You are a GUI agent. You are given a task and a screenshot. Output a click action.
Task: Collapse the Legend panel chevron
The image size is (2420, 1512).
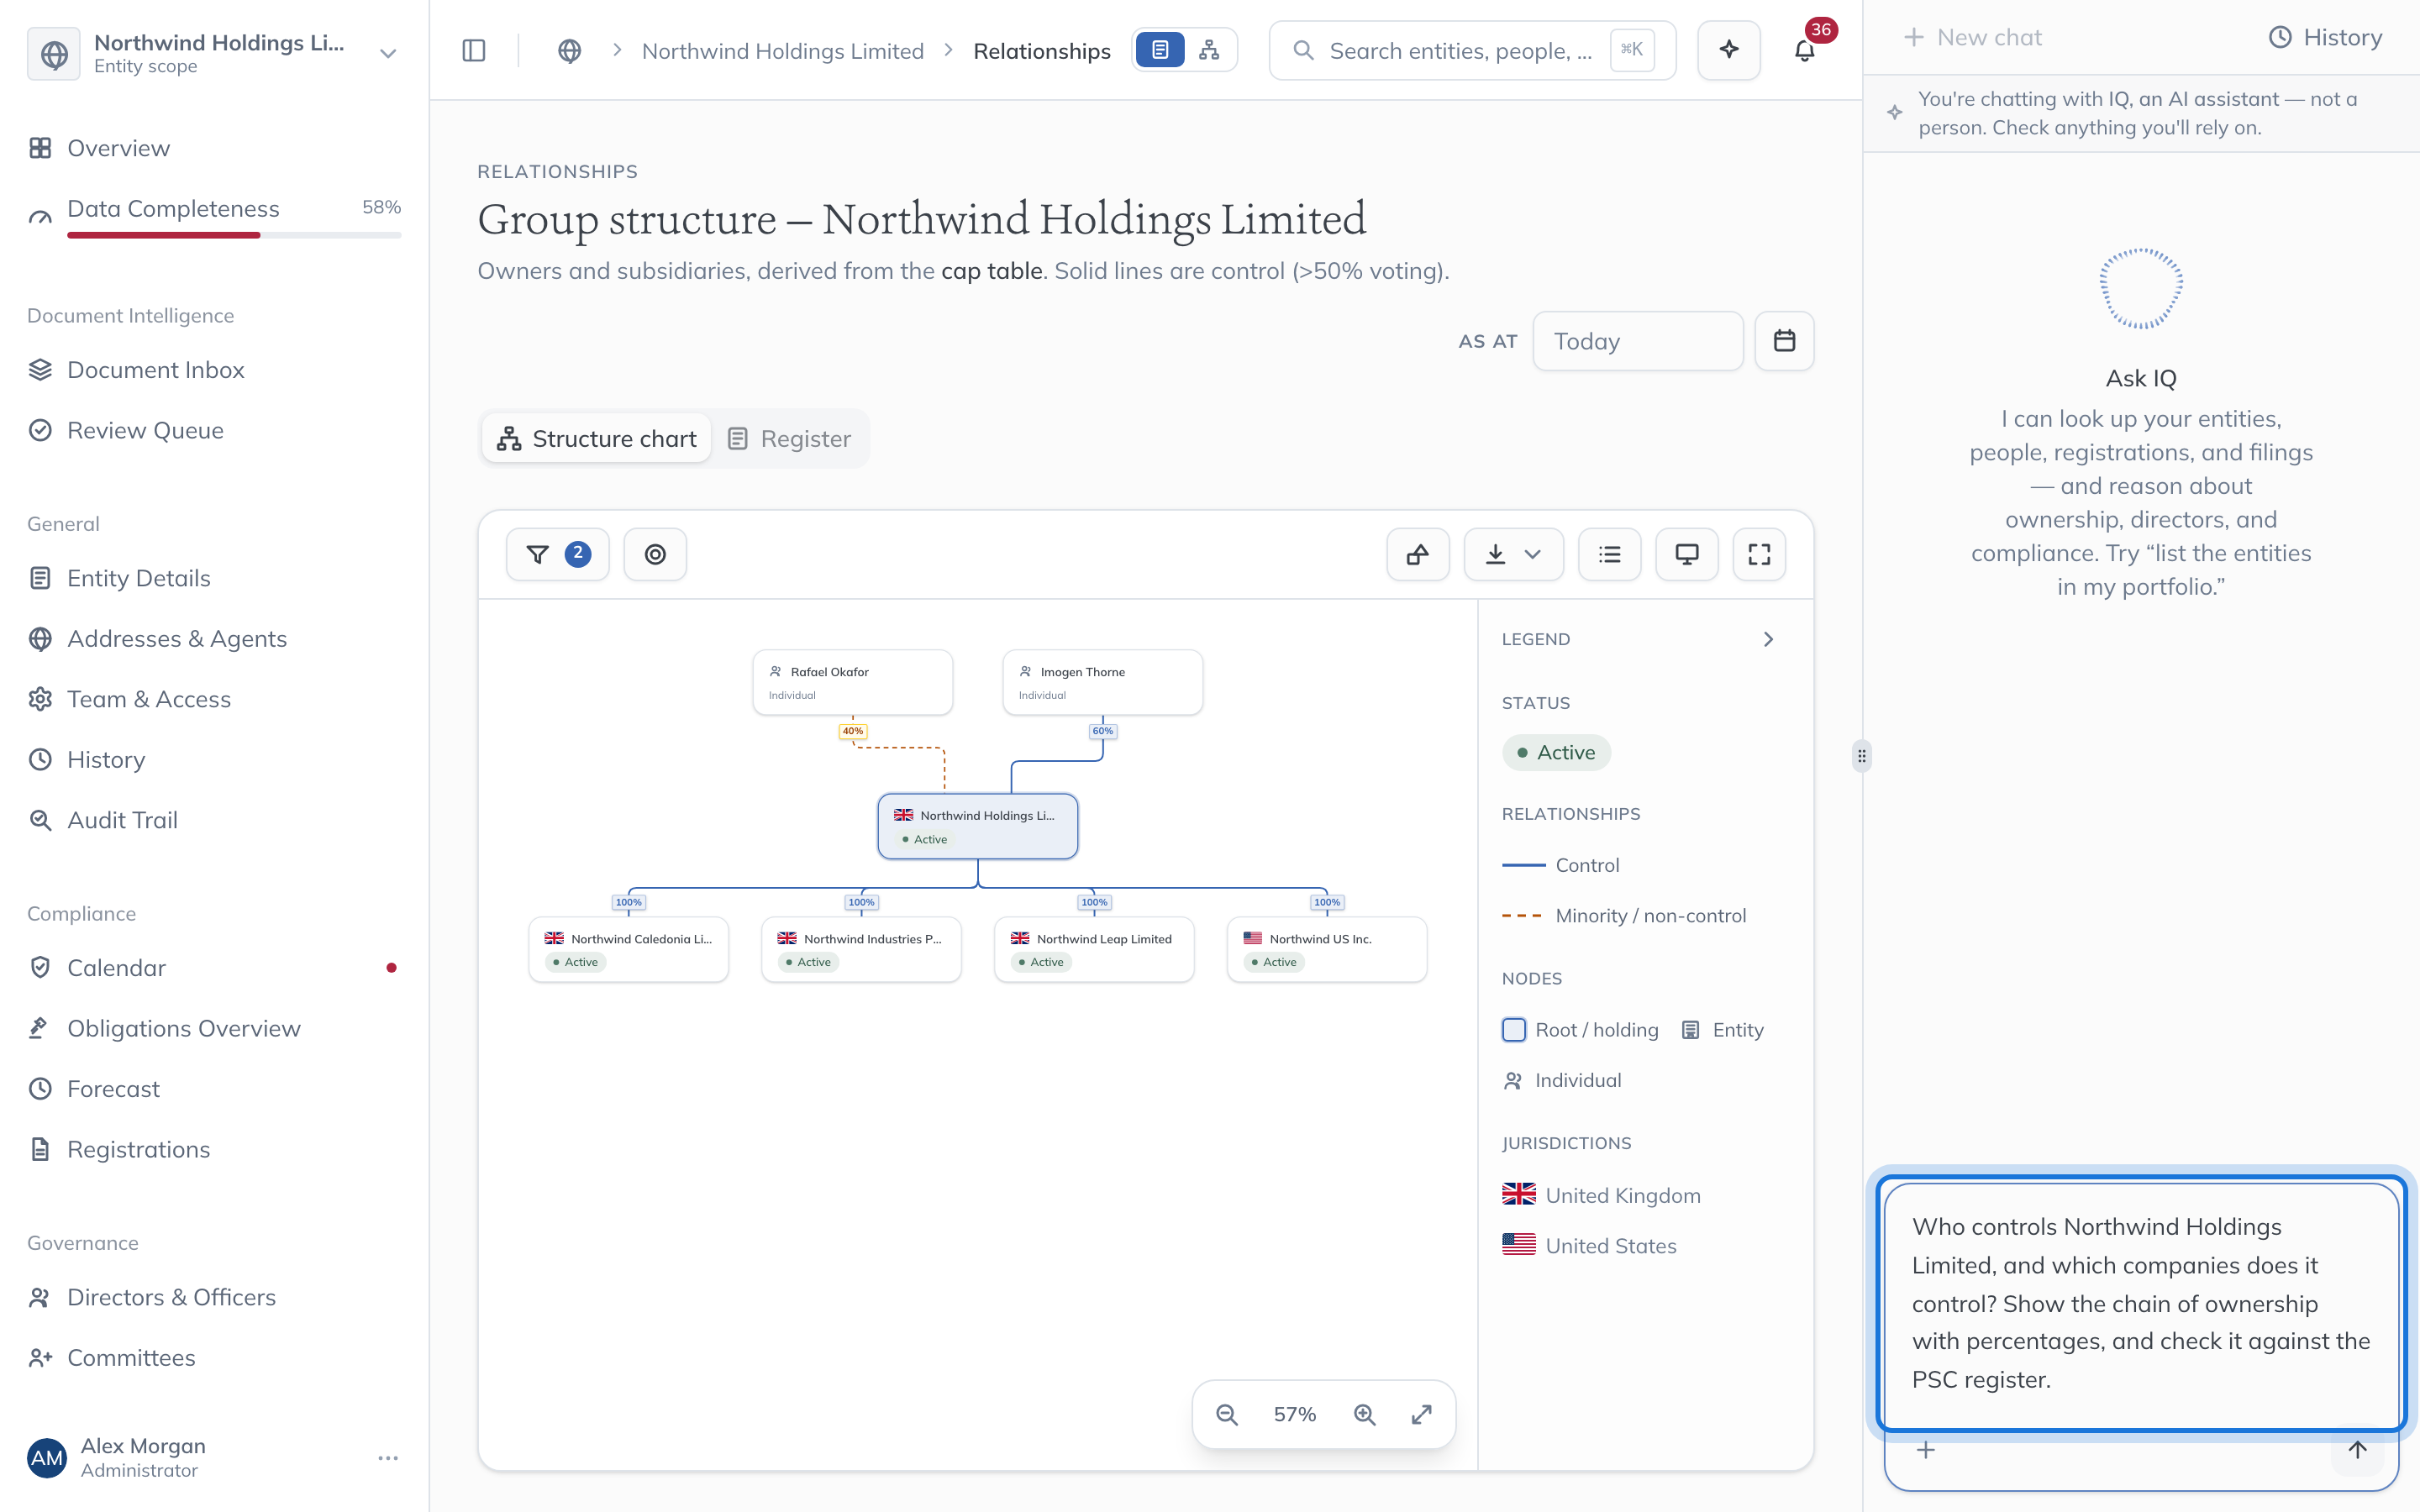pos(1768,639)
